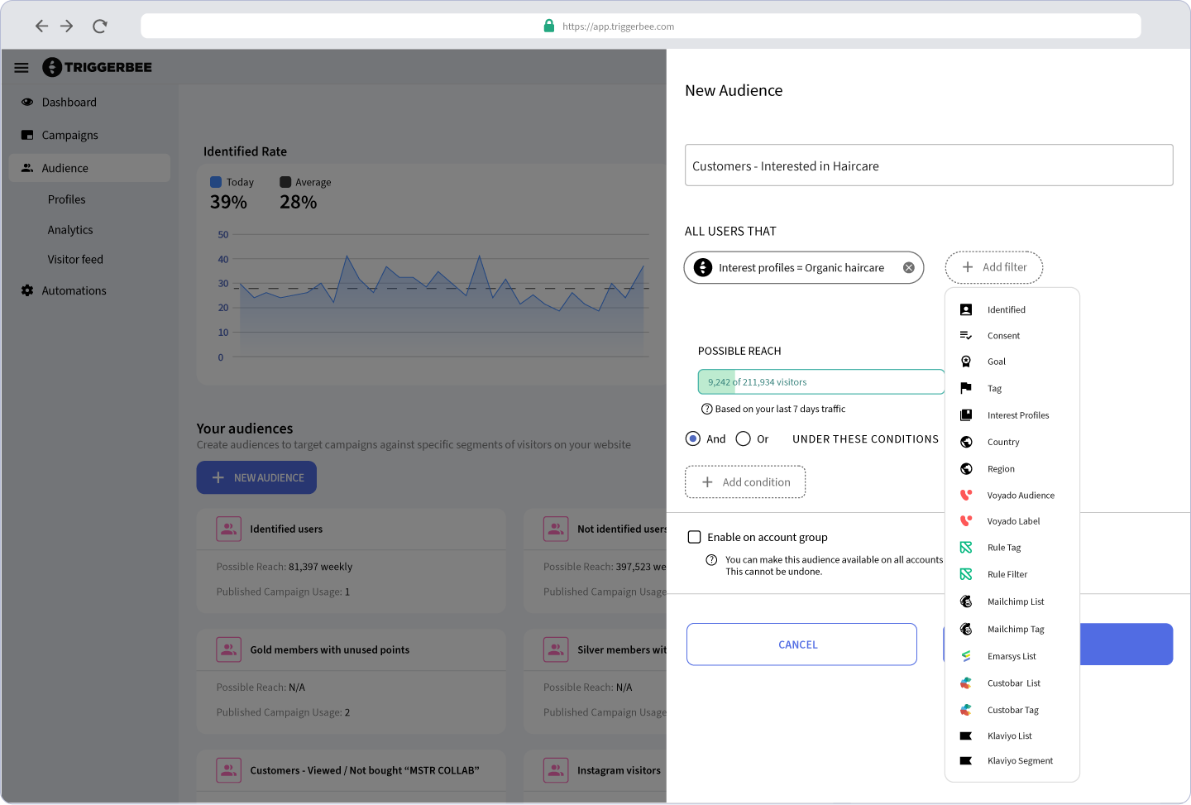Select the And radio button
This screenshot has width=1191, height=805.
[x=693, y=438]
